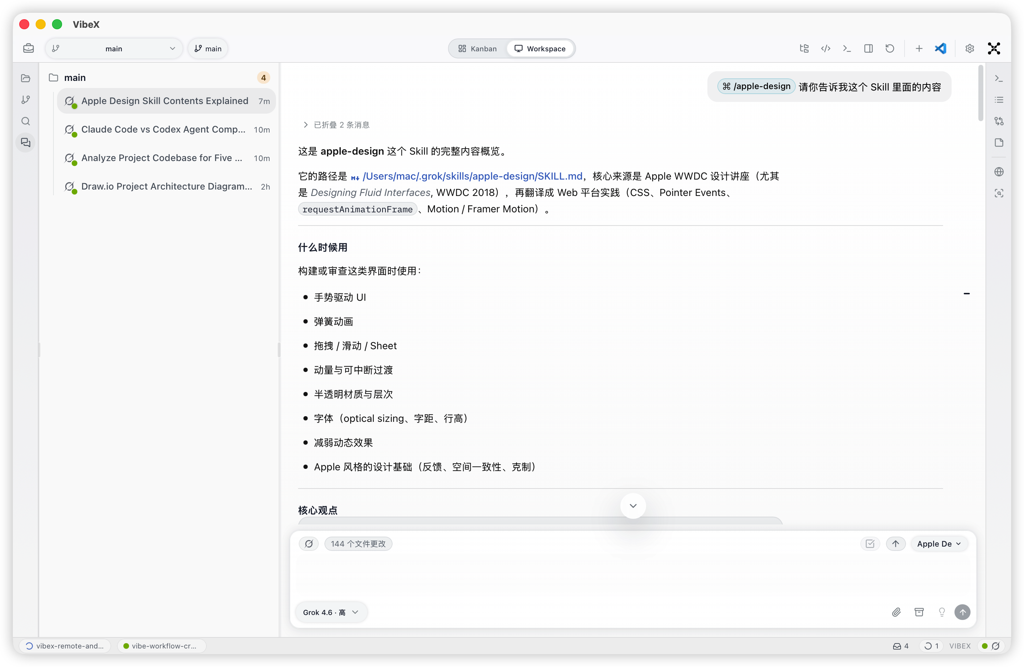The width and height of the screenshot is (1024, 667).
Task: Click the status bar Grok agent indicator
Action: (x=991, y=646)
